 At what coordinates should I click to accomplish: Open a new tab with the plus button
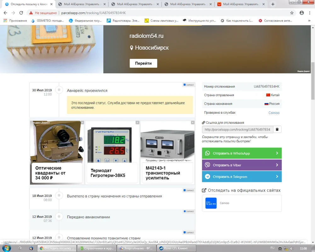point(273,4)
